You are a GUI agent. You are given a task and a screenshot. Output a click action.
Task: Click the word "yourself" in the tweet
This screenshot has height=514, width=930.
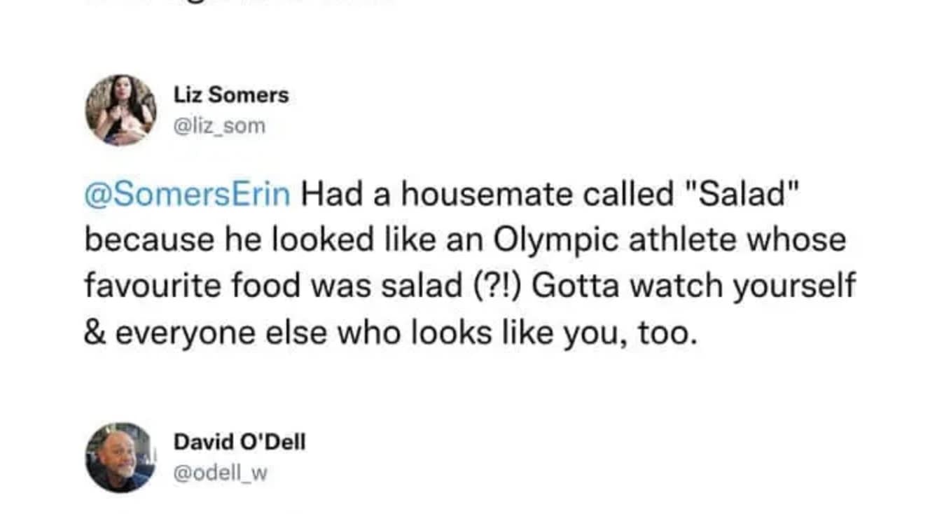(x=794, y=286)
